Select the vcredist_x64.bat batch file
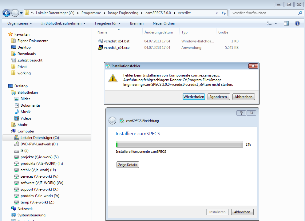 (x=117, y=41)
